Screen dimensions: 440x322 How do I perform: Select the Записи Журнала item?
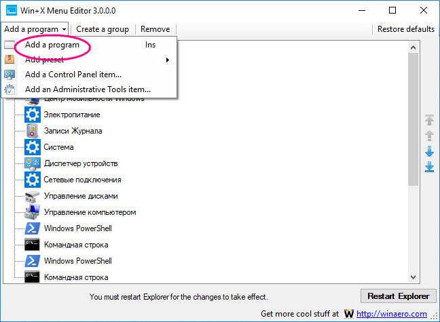point(73,131)
